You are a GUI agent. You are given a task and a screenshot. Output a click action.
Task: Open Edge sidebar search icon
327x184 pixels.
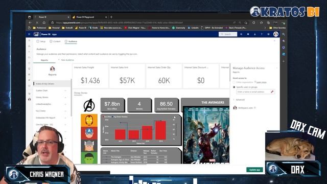click(x=284, y=34)
